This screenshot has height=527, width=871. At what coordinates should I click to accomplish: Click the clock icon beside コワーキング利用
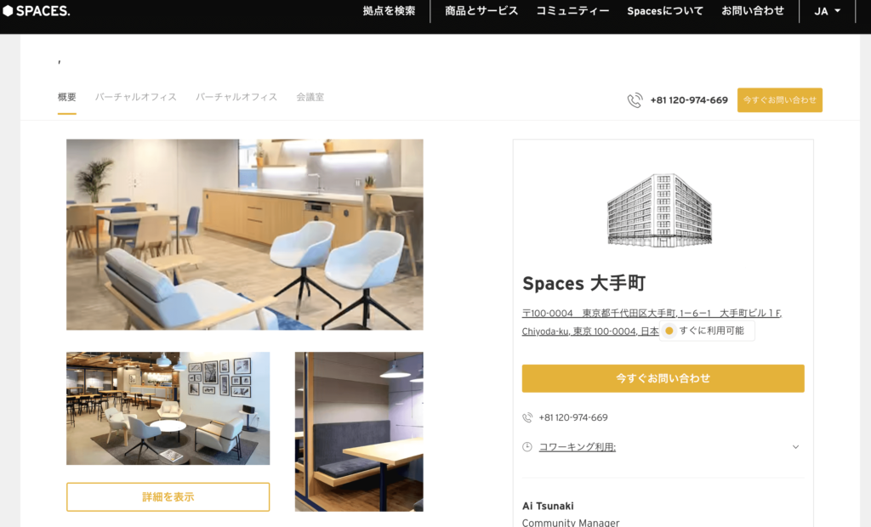(x=527, y=447)
